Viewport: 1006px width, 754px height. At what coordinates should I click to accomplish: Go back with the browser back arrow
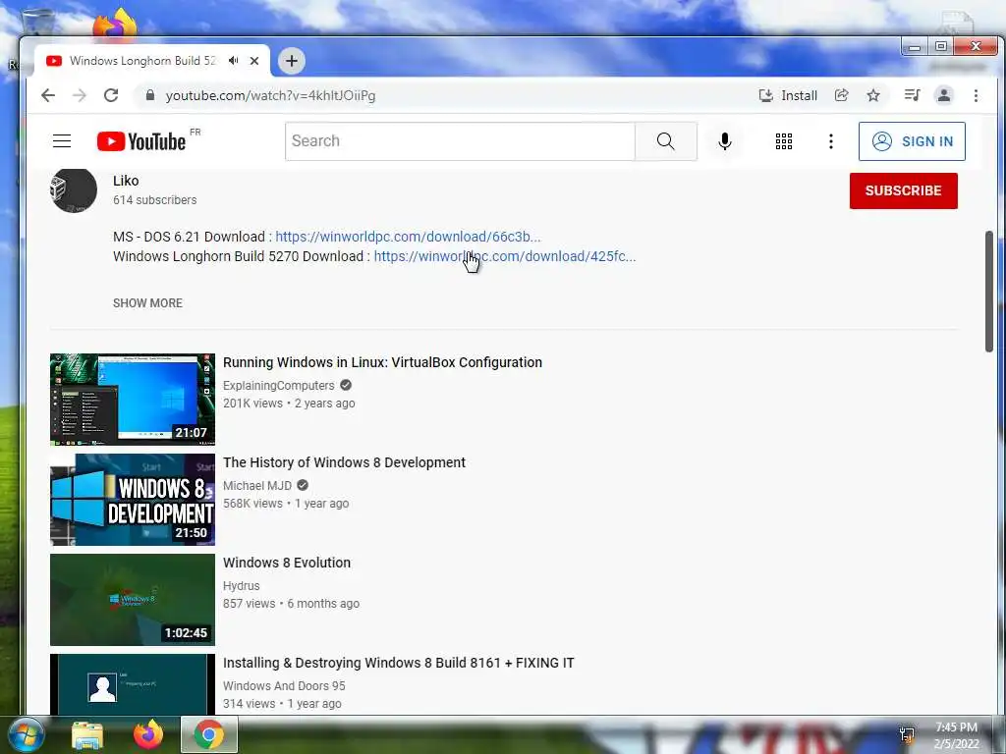click(48, 95)
